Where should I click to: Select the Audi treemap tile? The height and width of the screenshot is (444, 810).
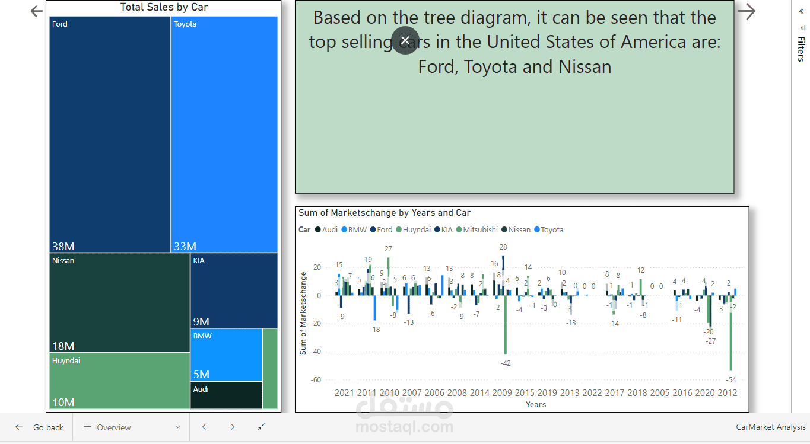227,395
